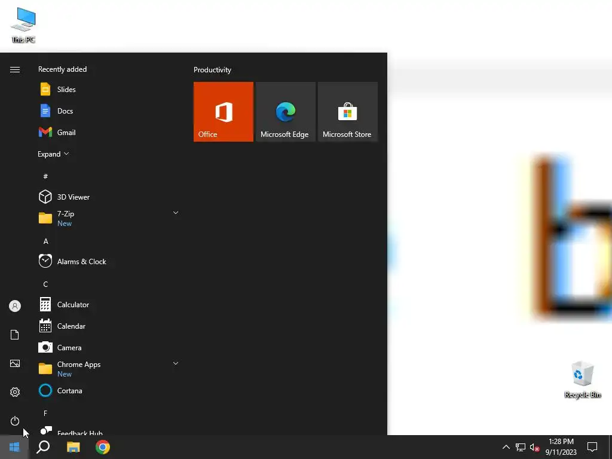Open Alarms & Clock app
The height and width of the screenshot is (459, 612).
(x=109, y=262)
